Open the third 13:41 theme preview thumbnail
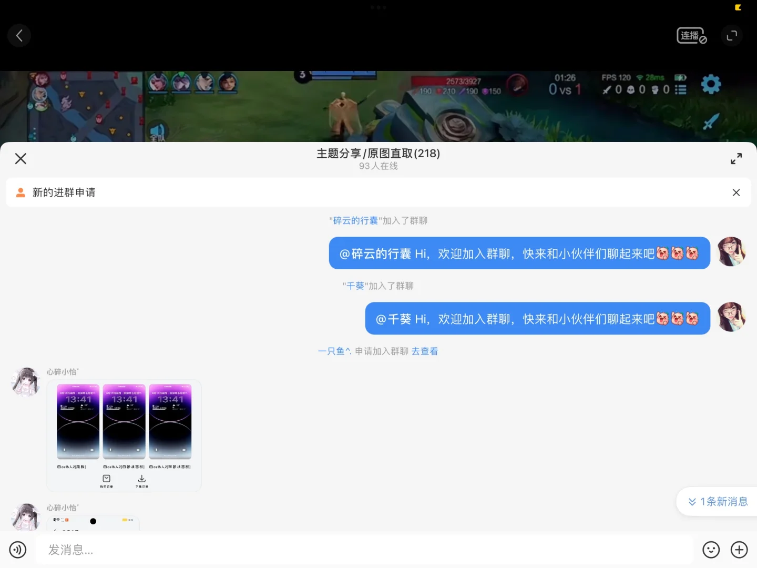The image size is (757, 568). (x=170, y=422)
